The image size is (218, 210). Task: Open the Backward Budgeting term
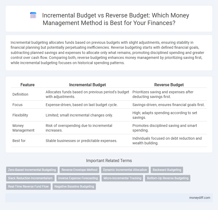click(x=167, y=170)
